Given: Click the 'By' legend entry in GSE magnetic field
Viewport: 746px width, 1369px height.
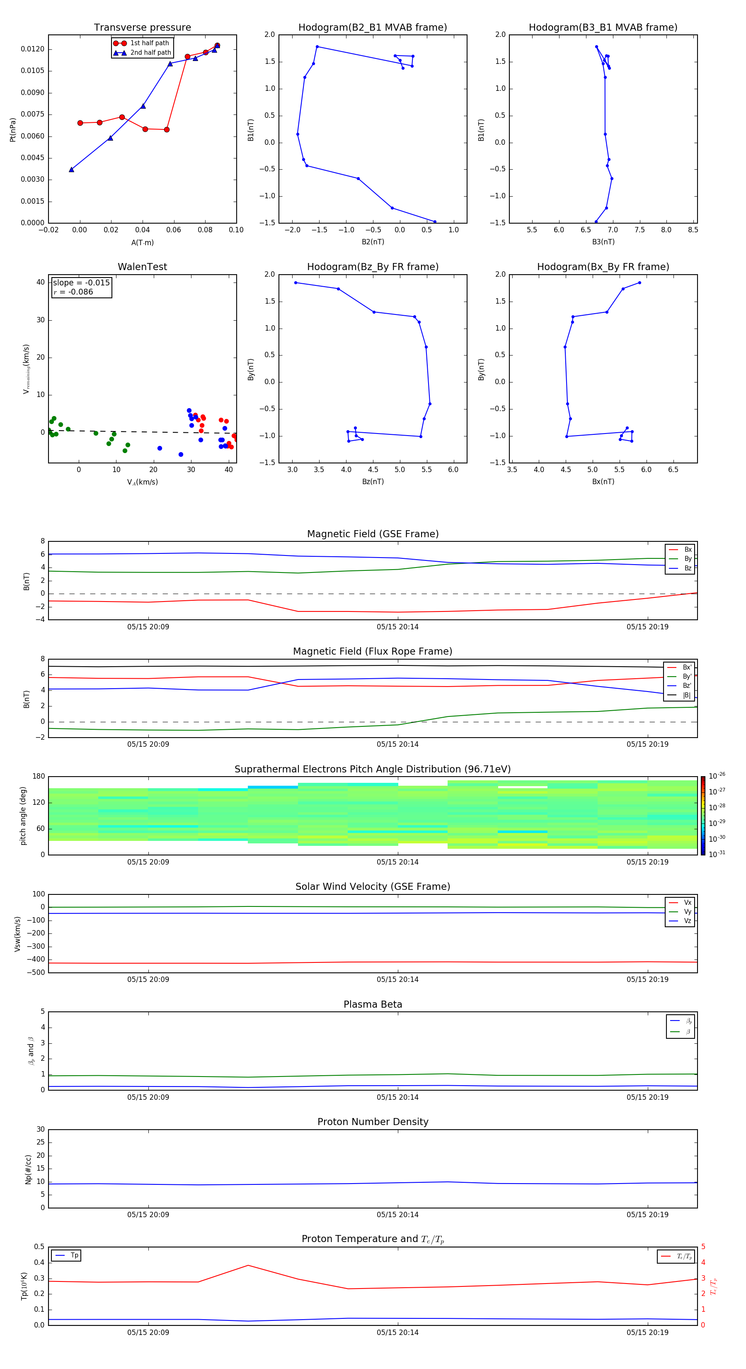Looking at the screenshot, I should [x=680, y=558].
